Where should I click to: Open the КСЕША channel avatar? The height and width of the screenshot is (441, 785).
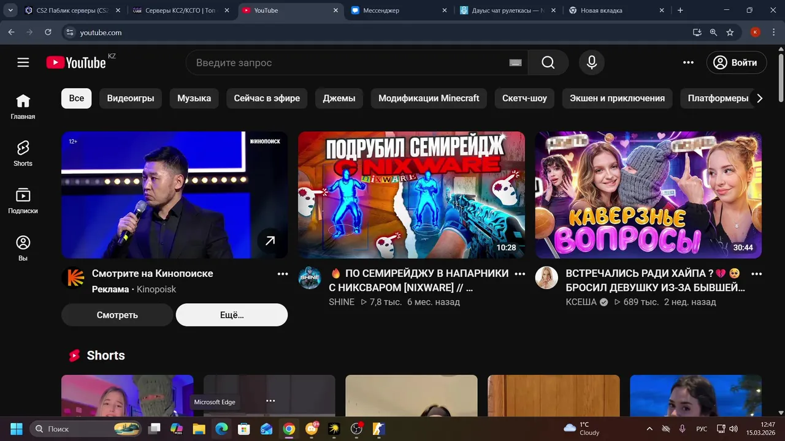[x=546, y=277]
